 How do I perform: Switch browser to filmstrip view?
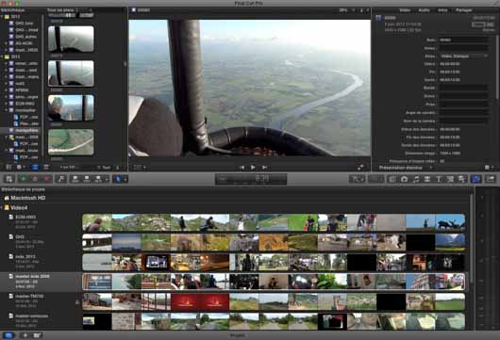coord(35,167)
